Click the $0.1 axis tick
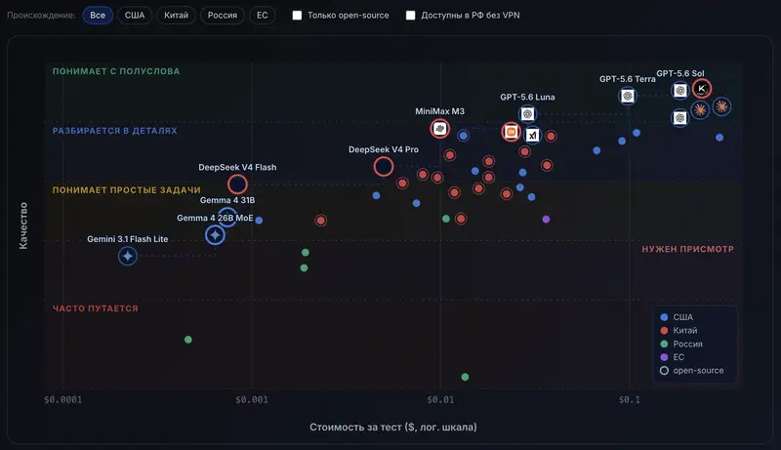781x450 pixels. [629, 399]
